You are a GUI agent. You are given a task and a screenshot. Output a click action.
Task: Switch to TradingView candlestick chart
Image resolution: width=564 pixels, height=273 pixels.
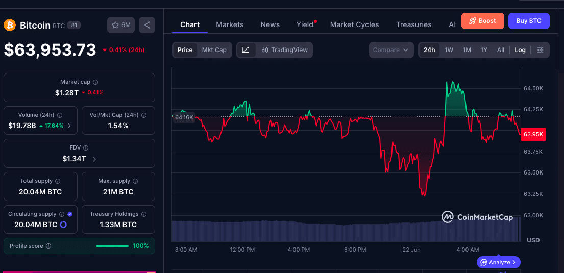284,50
